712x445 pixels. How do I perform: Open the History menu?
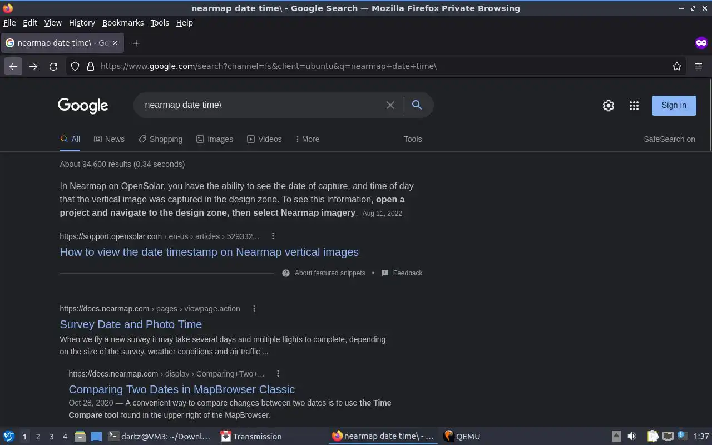pyautogui.click(x=82, y=23)
